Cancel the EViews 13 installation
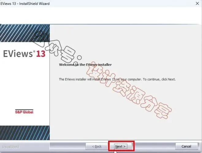The height and width of the screenshot is (153, 202). point(186,146)
